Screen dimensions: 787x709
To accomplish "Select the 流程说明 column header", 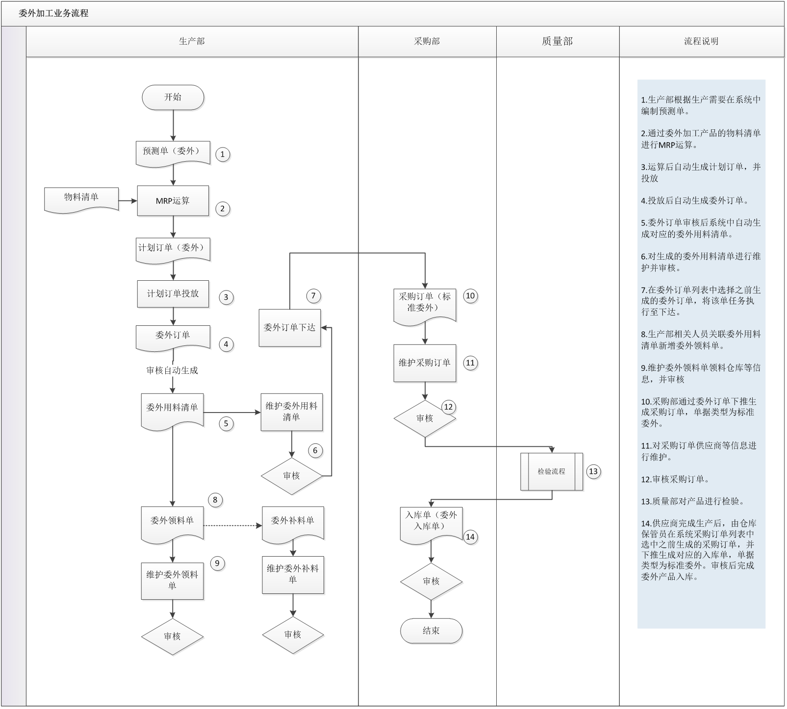I will point(701,42).
